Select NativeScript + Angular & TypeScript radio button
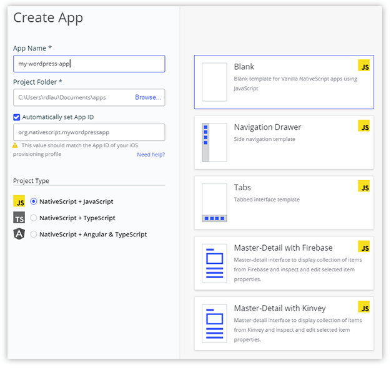Viewport: 391px width, 368px height. coord(33,235)
